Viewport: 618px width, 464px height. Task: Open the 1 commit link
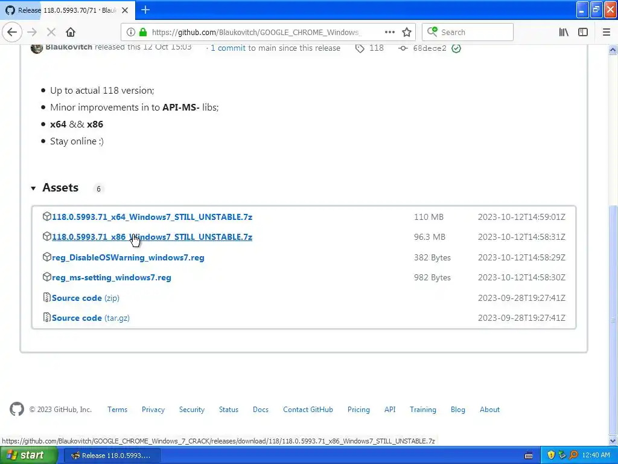coord(228,48)
